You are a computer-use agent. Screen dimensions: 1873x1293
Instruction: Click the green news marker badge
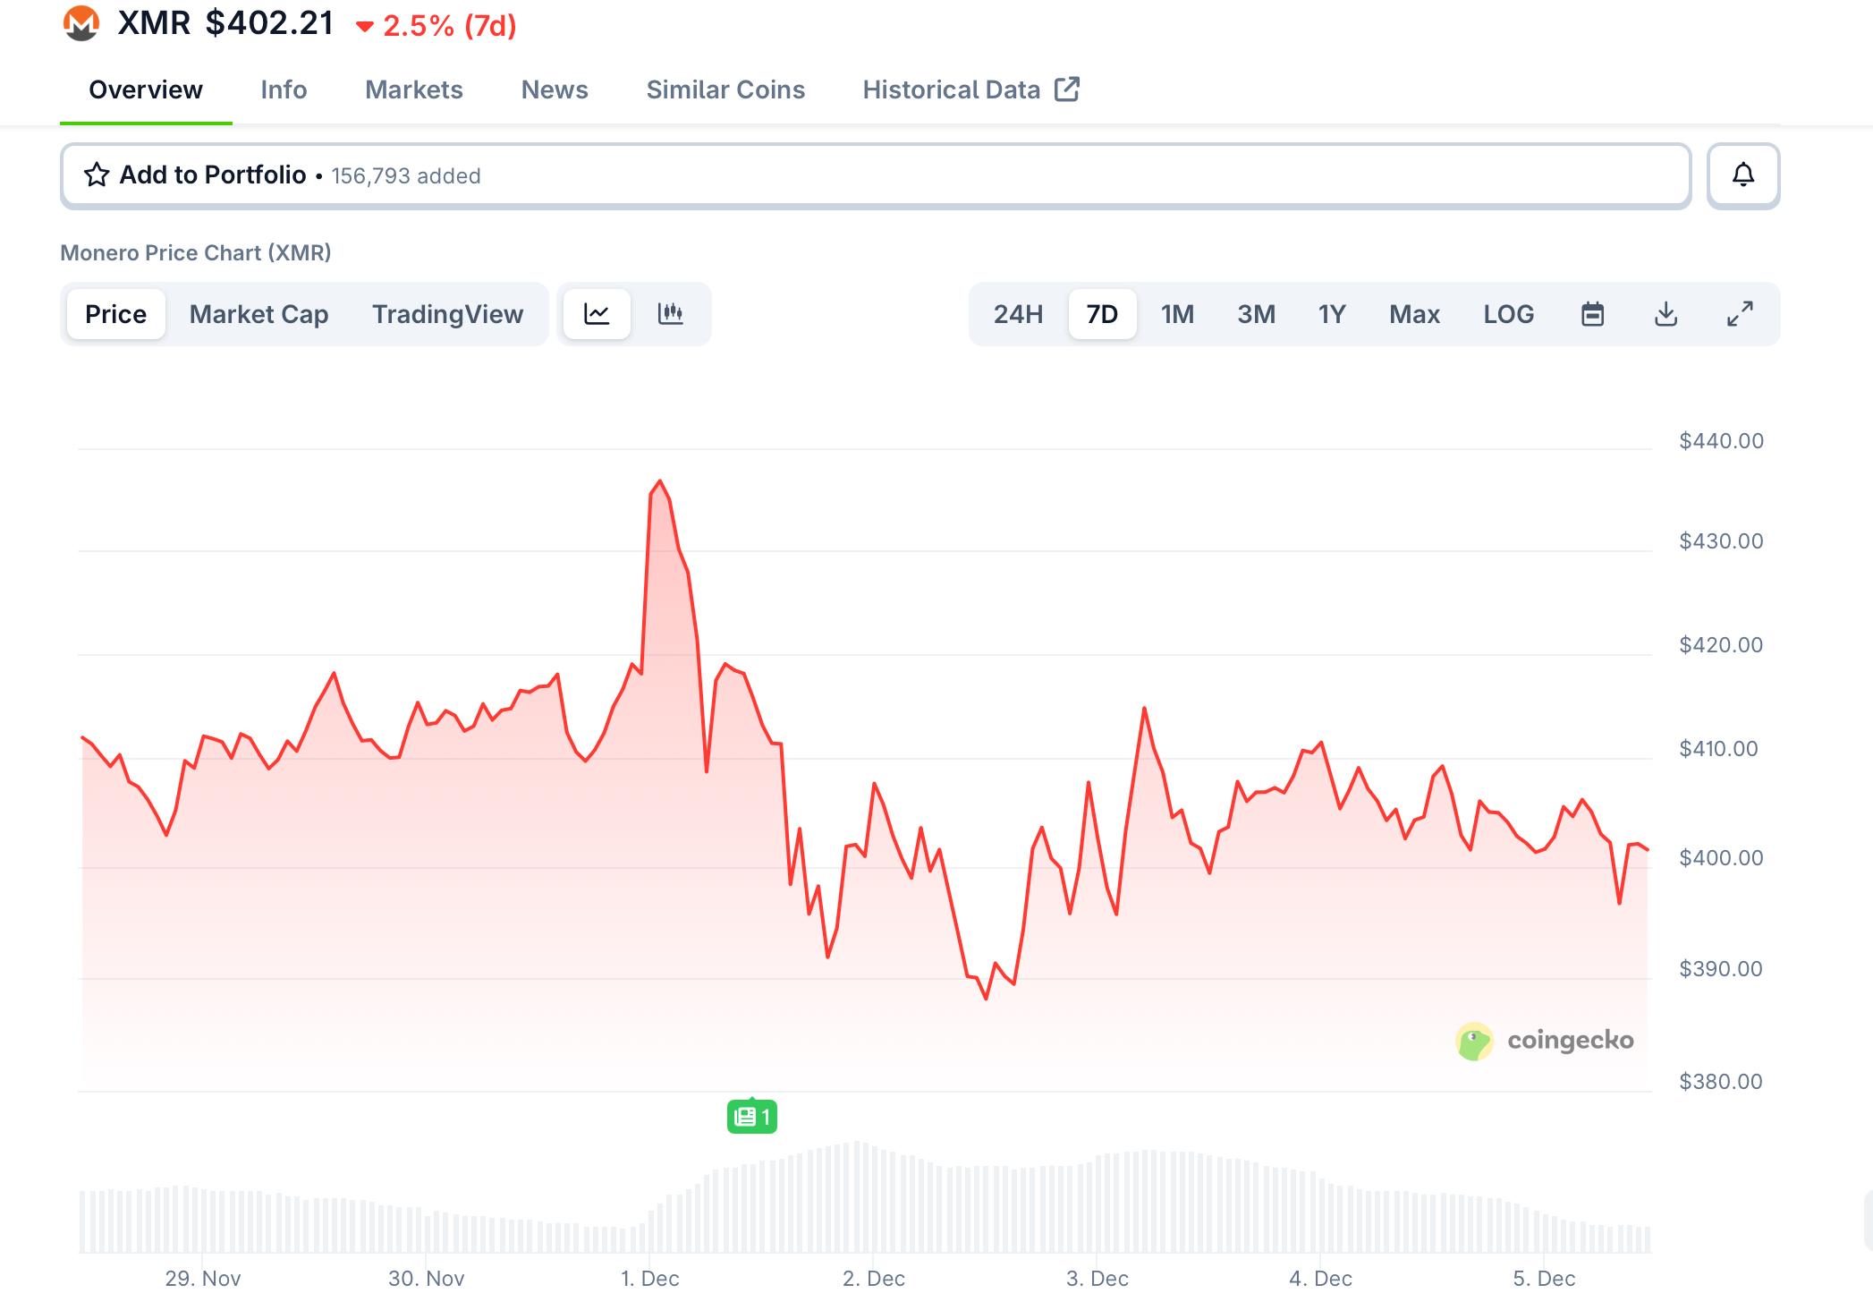click(x=751, y=1117)
